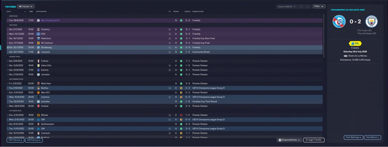Click the TV icon on the Coventry fixture

click(x=170, y=29)
